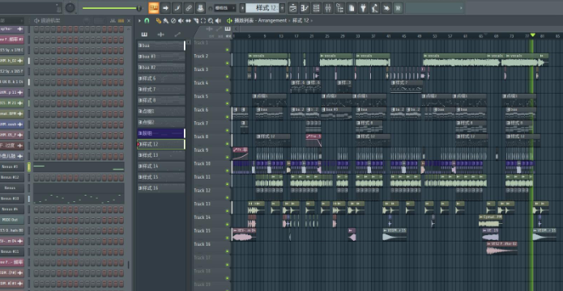
Task: Open the link/multilink controllers icon in top toolbar
Action: tap(189, 8)
